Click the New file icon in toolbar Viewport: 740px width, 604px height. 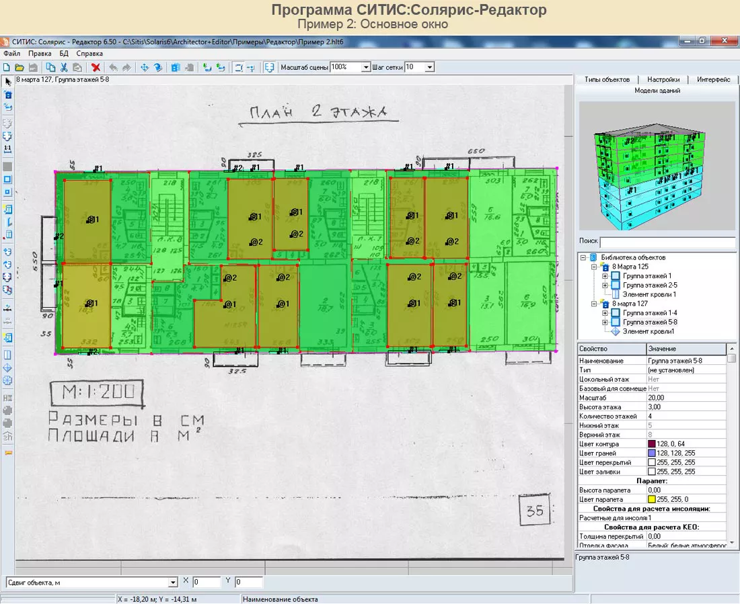(7, 67)
